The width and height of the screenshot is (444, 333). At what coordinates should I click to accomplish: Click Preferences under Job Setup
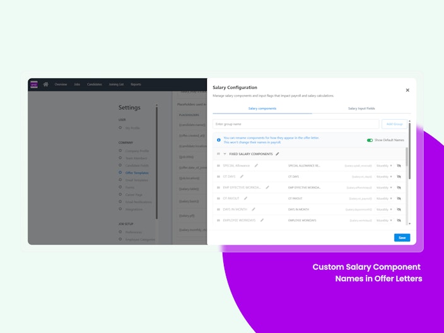tap(133, 232)
